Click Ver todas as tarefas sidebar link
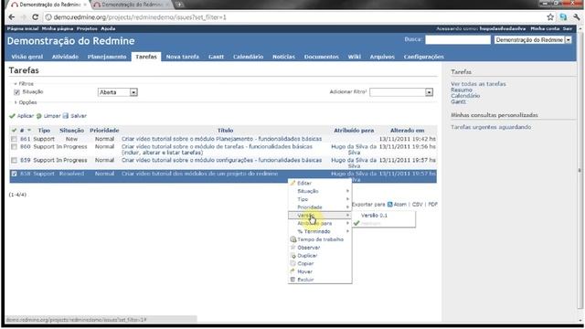 478,84
